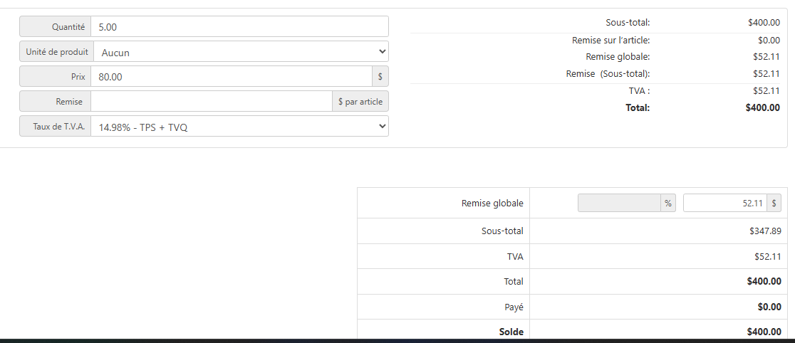Click the Remise globale percent input

click(x=619, y=203)
